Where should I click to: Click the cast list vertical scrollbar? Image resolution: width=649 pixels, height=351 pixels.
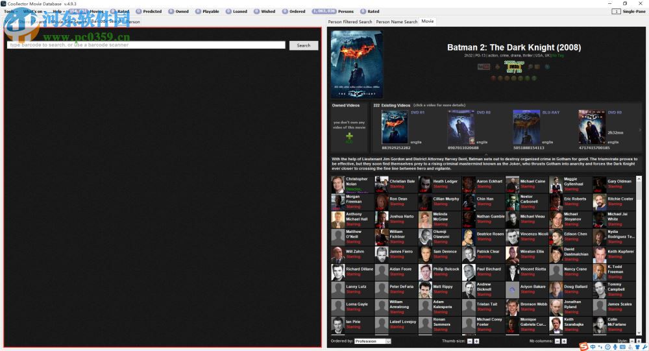click(639, 256)
